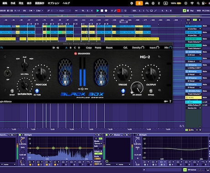Image resolution: width=210 pixels, height=173 pixels.
Task: Click the HG-2 plugin redo arrow
Action: coord(58,48)
